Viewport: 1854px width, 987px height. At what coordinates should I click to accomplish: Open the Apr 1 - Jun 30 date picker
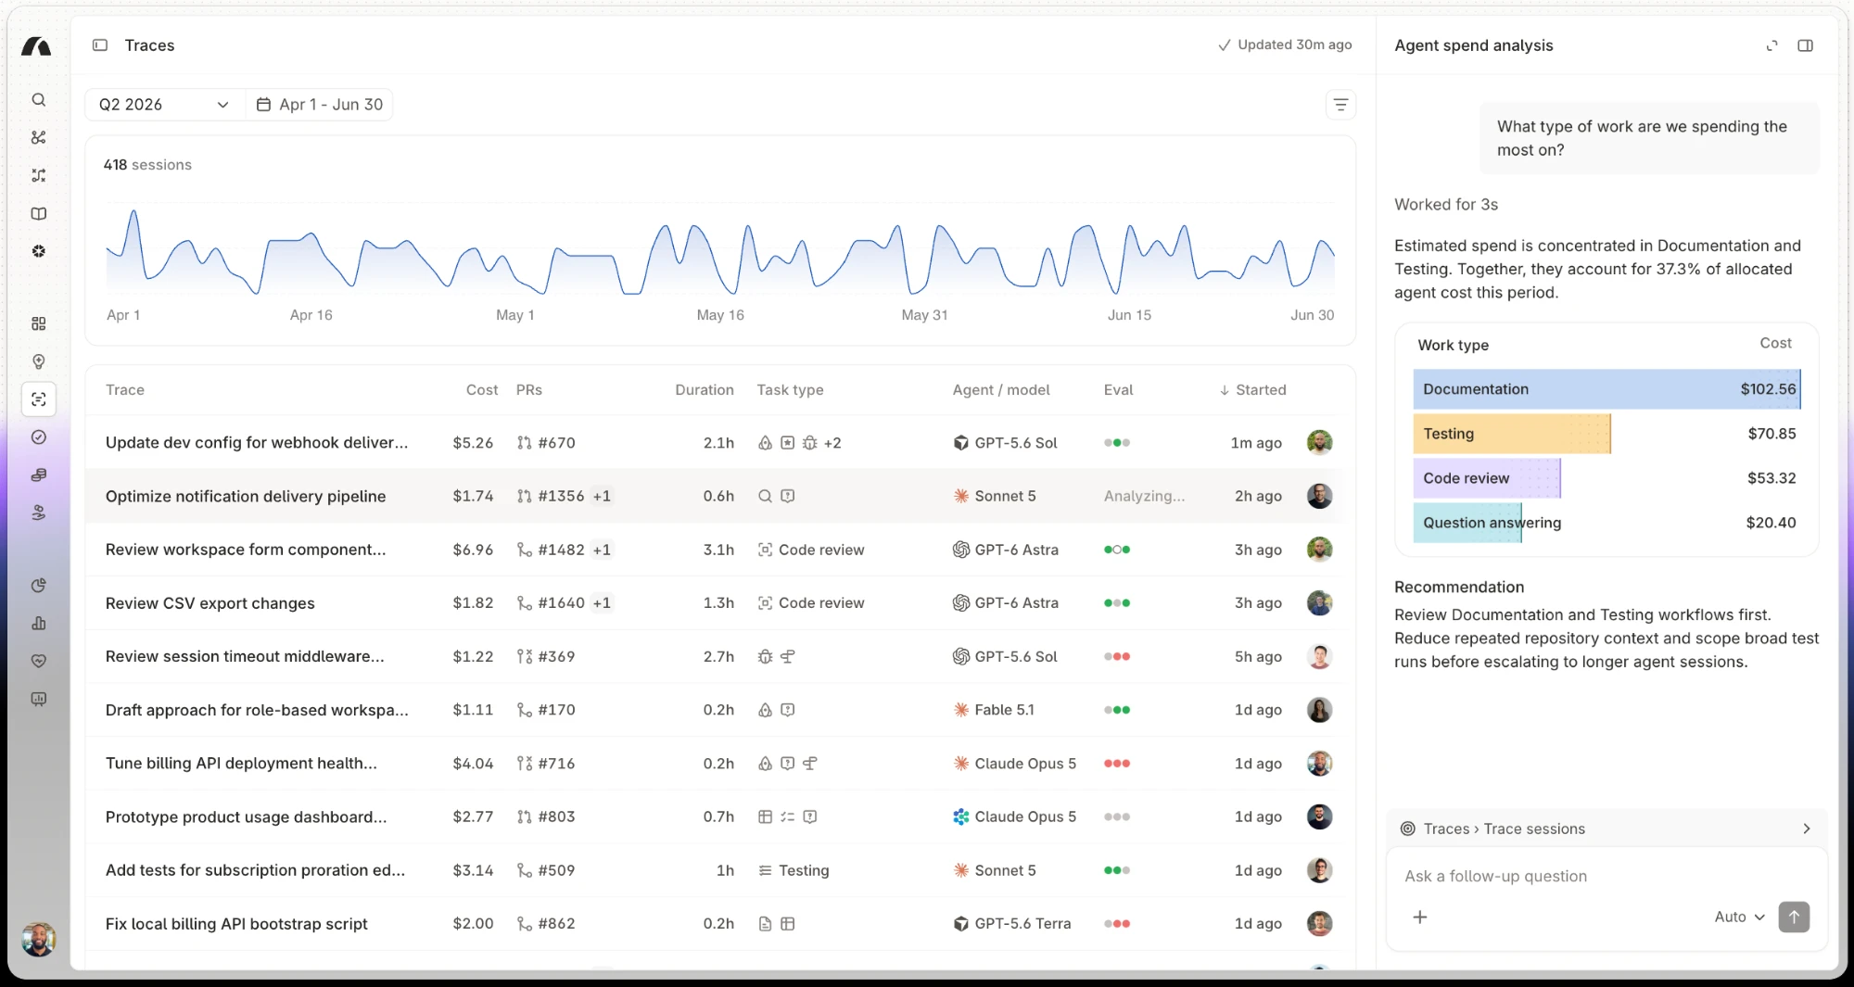click(x=320, y=105)
